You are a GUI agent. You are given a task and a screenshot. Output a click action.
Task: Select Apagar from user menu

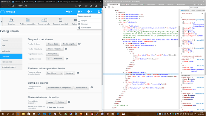point(89,21)
